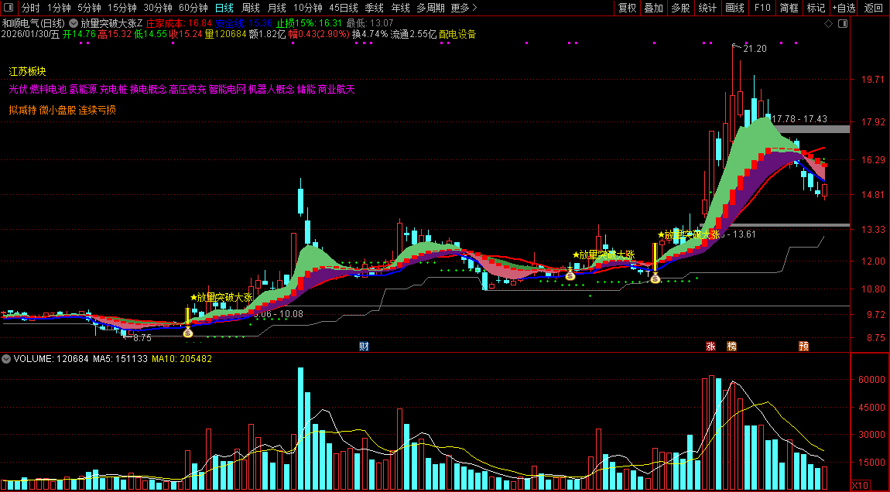Switch to the 30分钟 chart
The image size is (890, 492).
click(158, 8)
